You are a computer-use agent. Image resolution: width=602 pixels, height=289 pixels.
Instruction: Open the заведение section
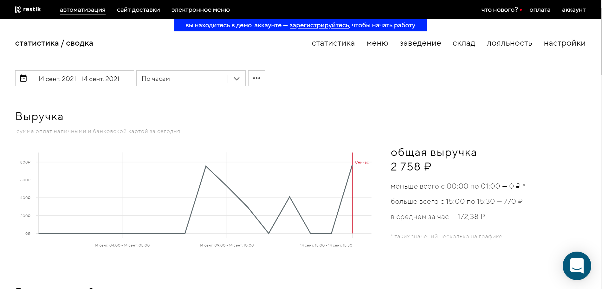(420, 43)
